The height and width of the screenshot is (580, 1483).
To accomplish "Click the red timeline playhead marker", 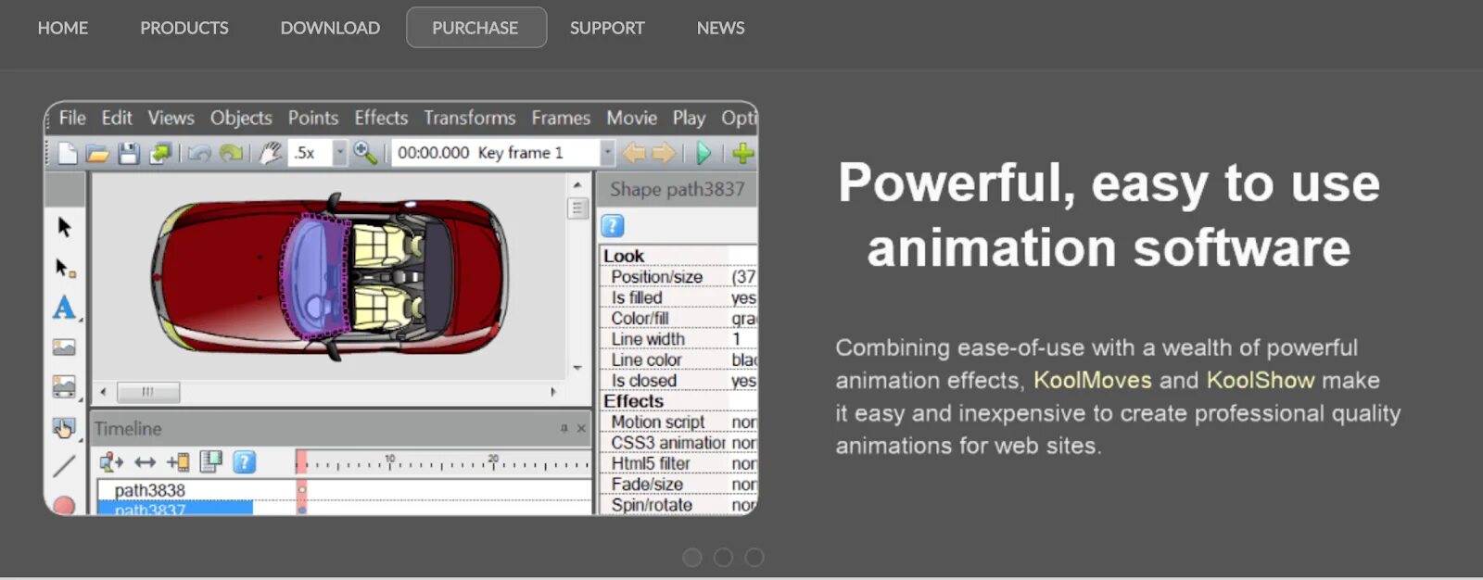I will coord(301,461).
